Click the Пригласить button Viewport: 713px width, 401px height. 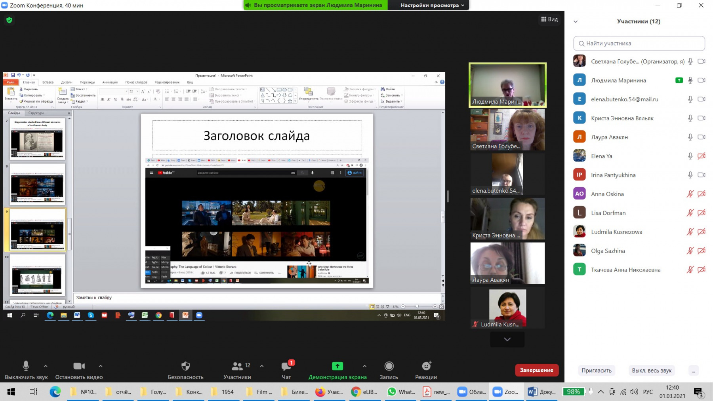(x=596, y=371)
